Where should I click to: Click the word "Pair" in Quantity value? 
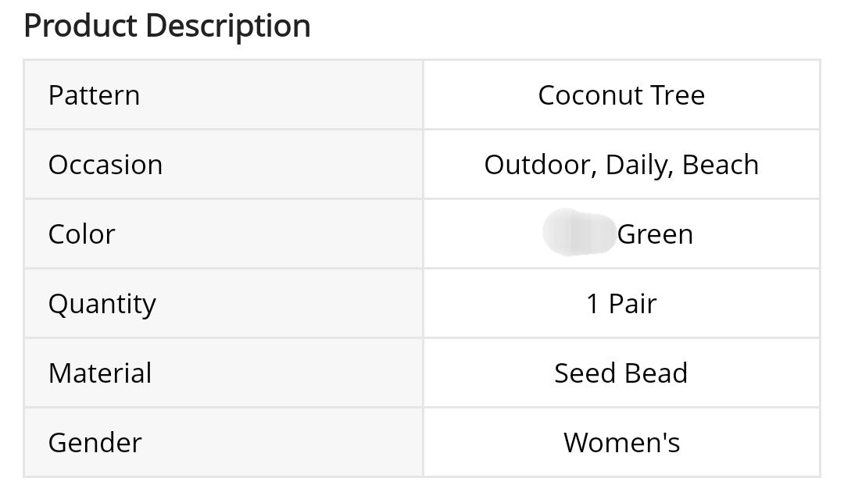coord(632,304)
